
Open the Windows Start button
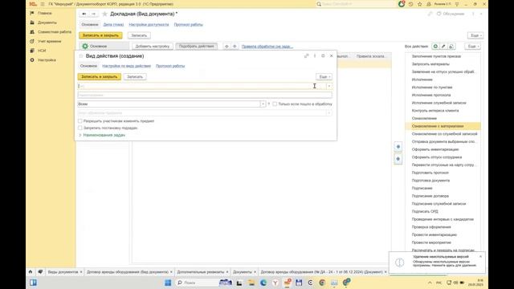pos(168,283)
